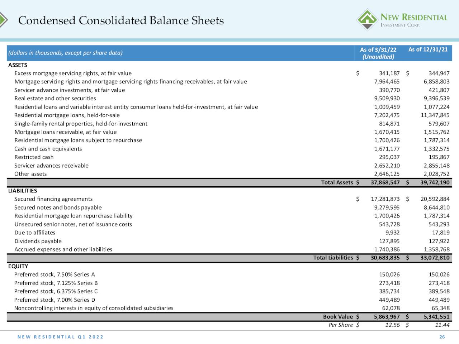Select value 344,947 in the 12/31/21 column
This screenshot has height=344, width=459.
click(439, 73)
